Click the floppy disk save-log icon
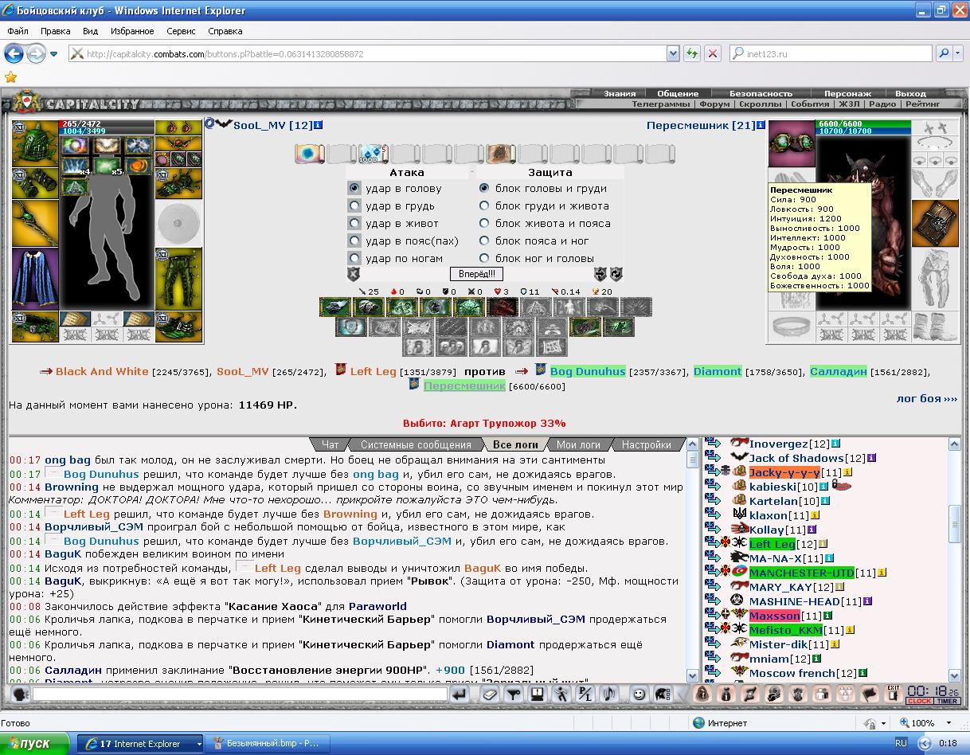The height and width of the screenshot is (755, 970). 538,694
